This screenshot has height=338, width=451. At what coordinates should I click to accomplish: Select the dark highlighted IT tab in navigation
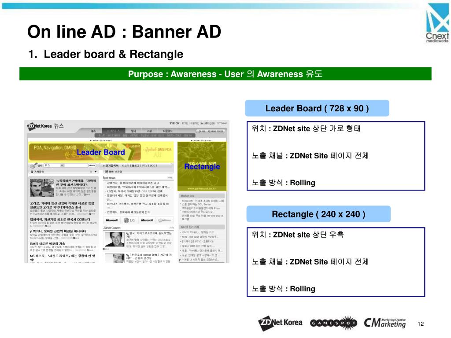pyautogui.click(x=113, y=131)
